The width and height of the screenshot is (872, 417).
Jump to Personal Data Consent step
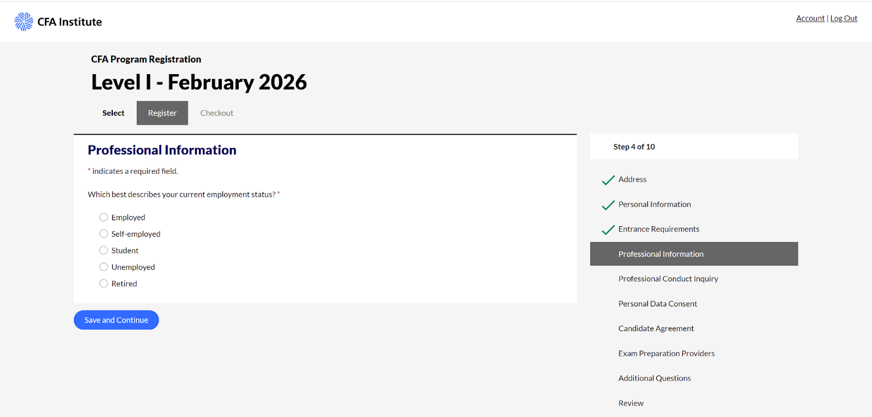point(657,304)
